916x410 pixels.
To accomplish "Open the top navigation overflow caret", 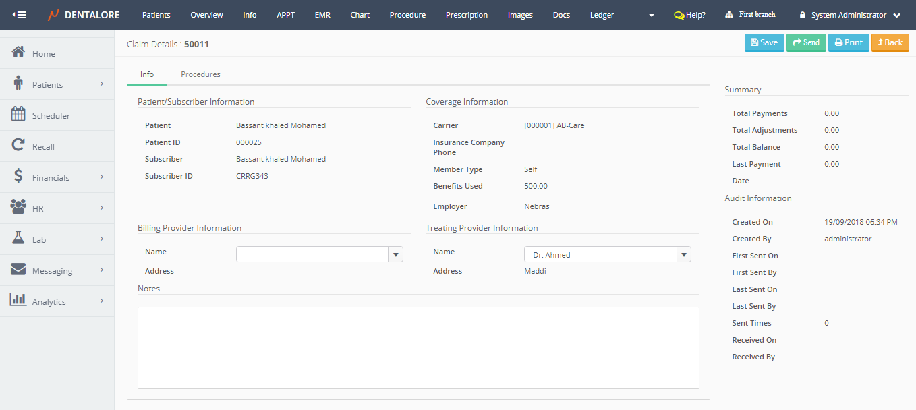I will 651,16.
